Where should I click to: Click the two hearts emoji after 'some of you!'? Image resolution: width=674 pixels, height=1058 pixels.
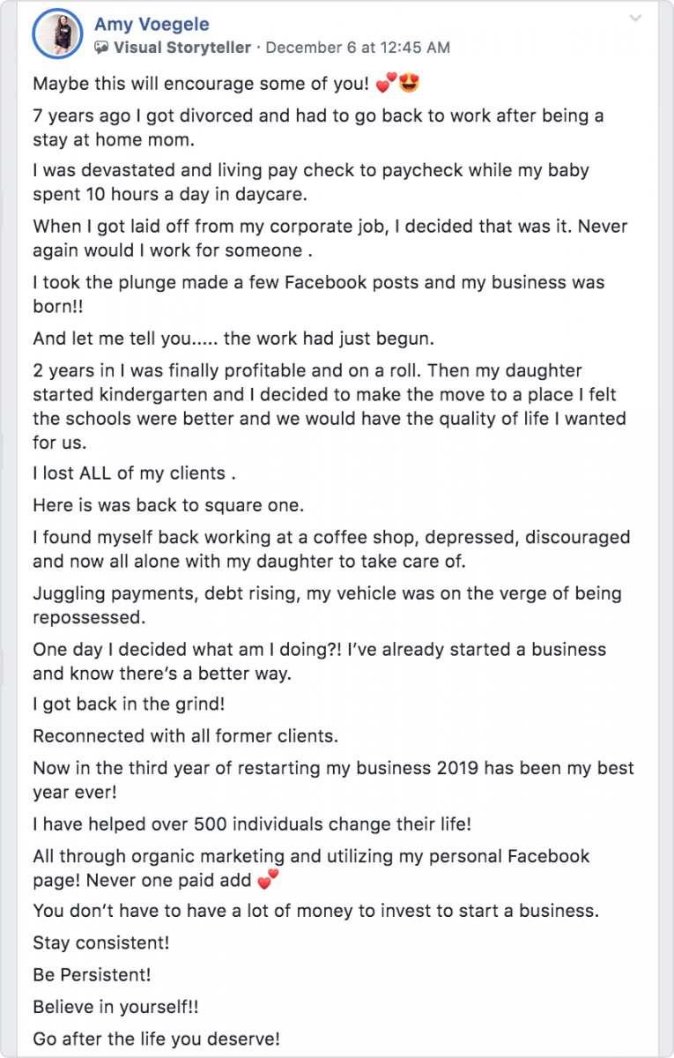pyautogui.click(x=386, y=85)
